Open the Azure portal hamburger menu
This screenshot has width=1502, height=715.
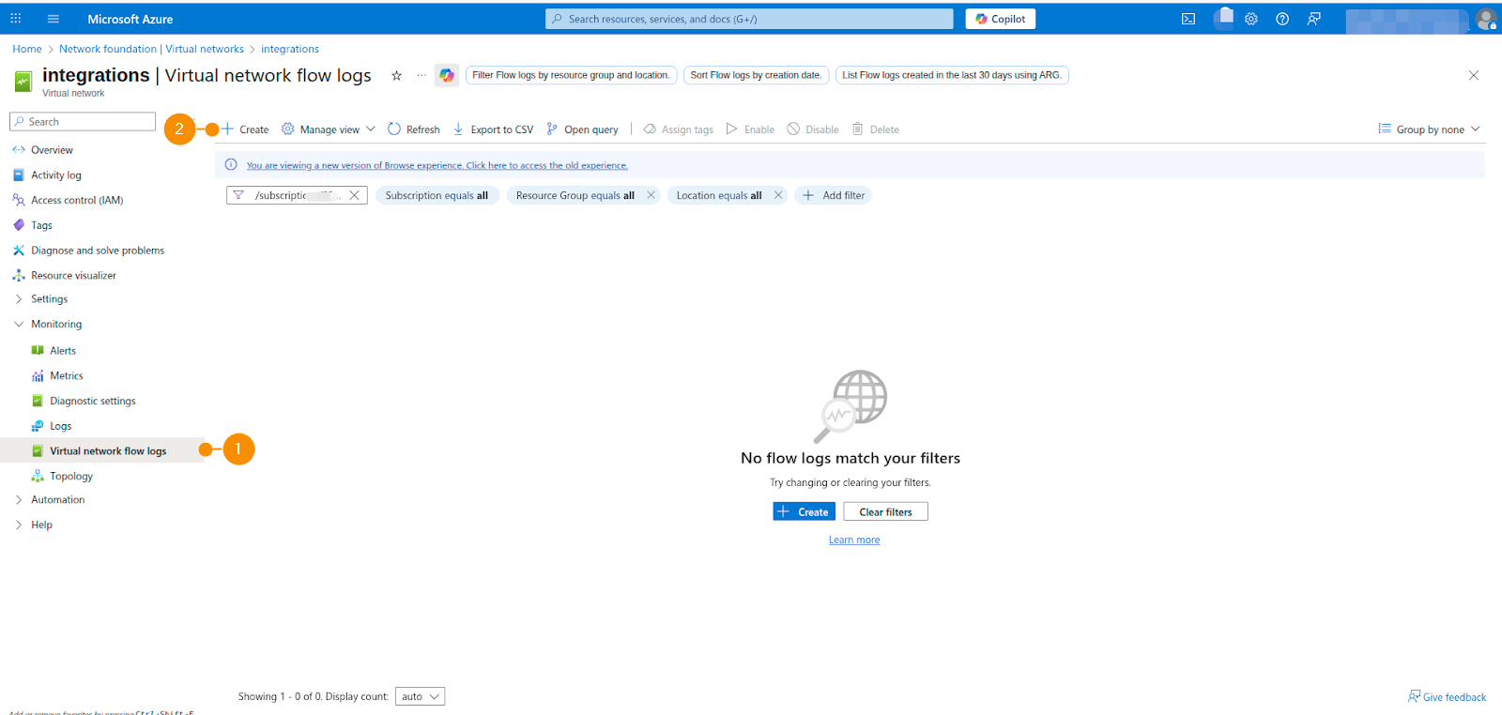point(54,19)
